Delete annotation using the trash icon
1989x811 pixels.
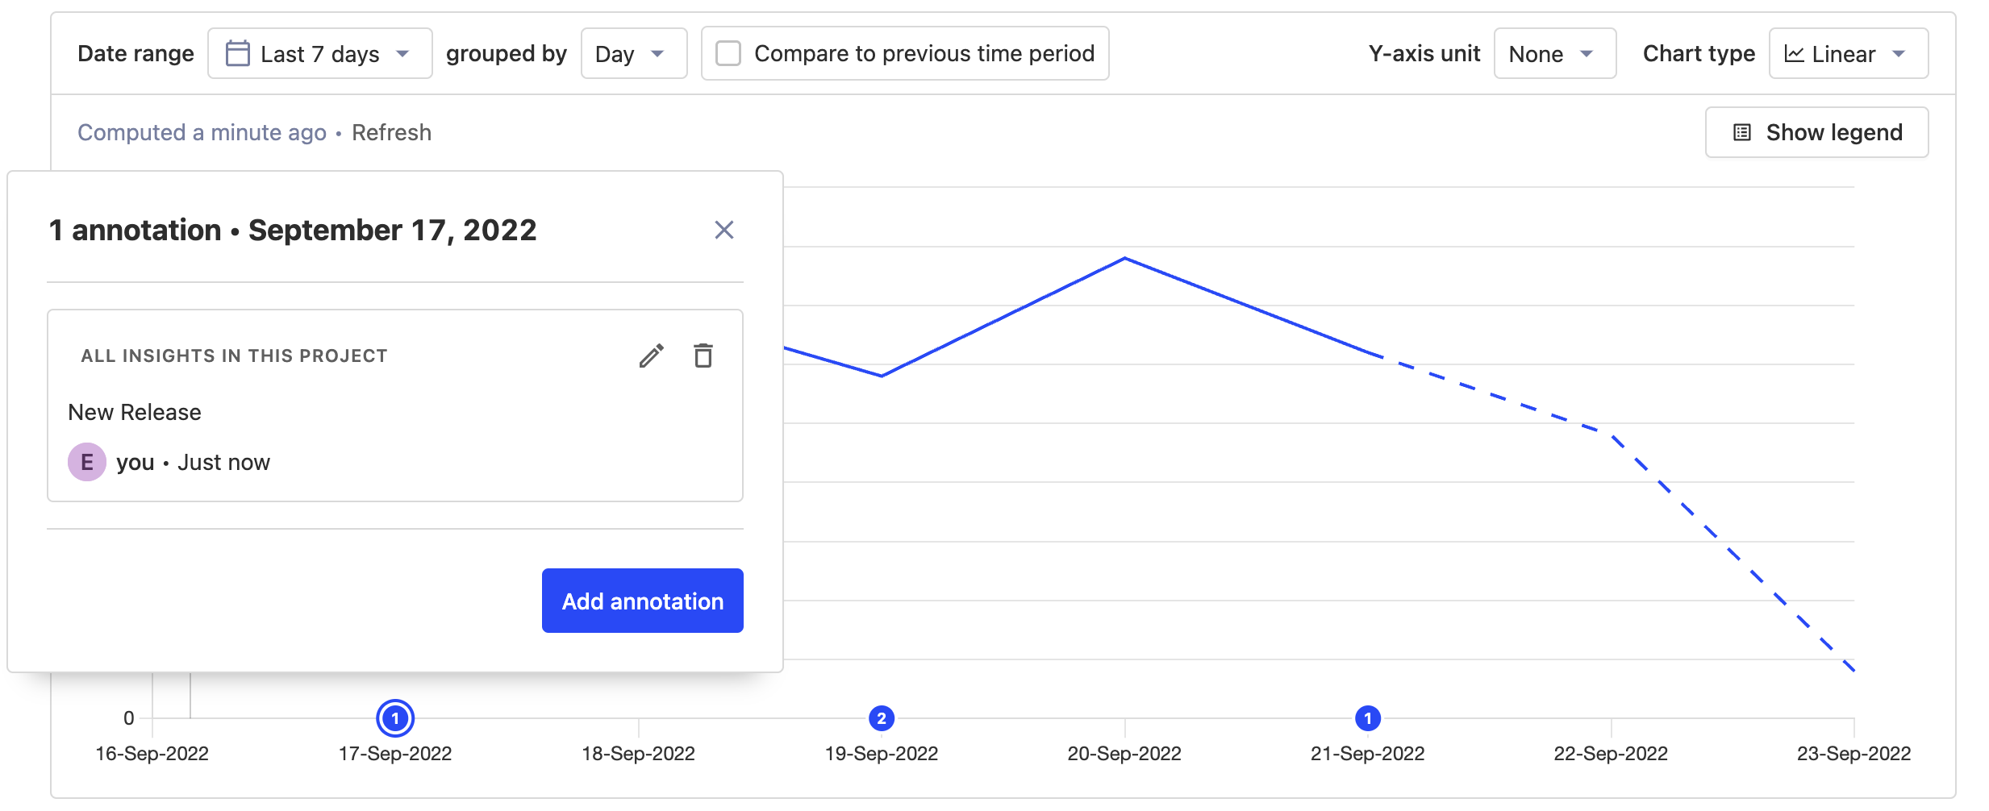tap(703, 356)
